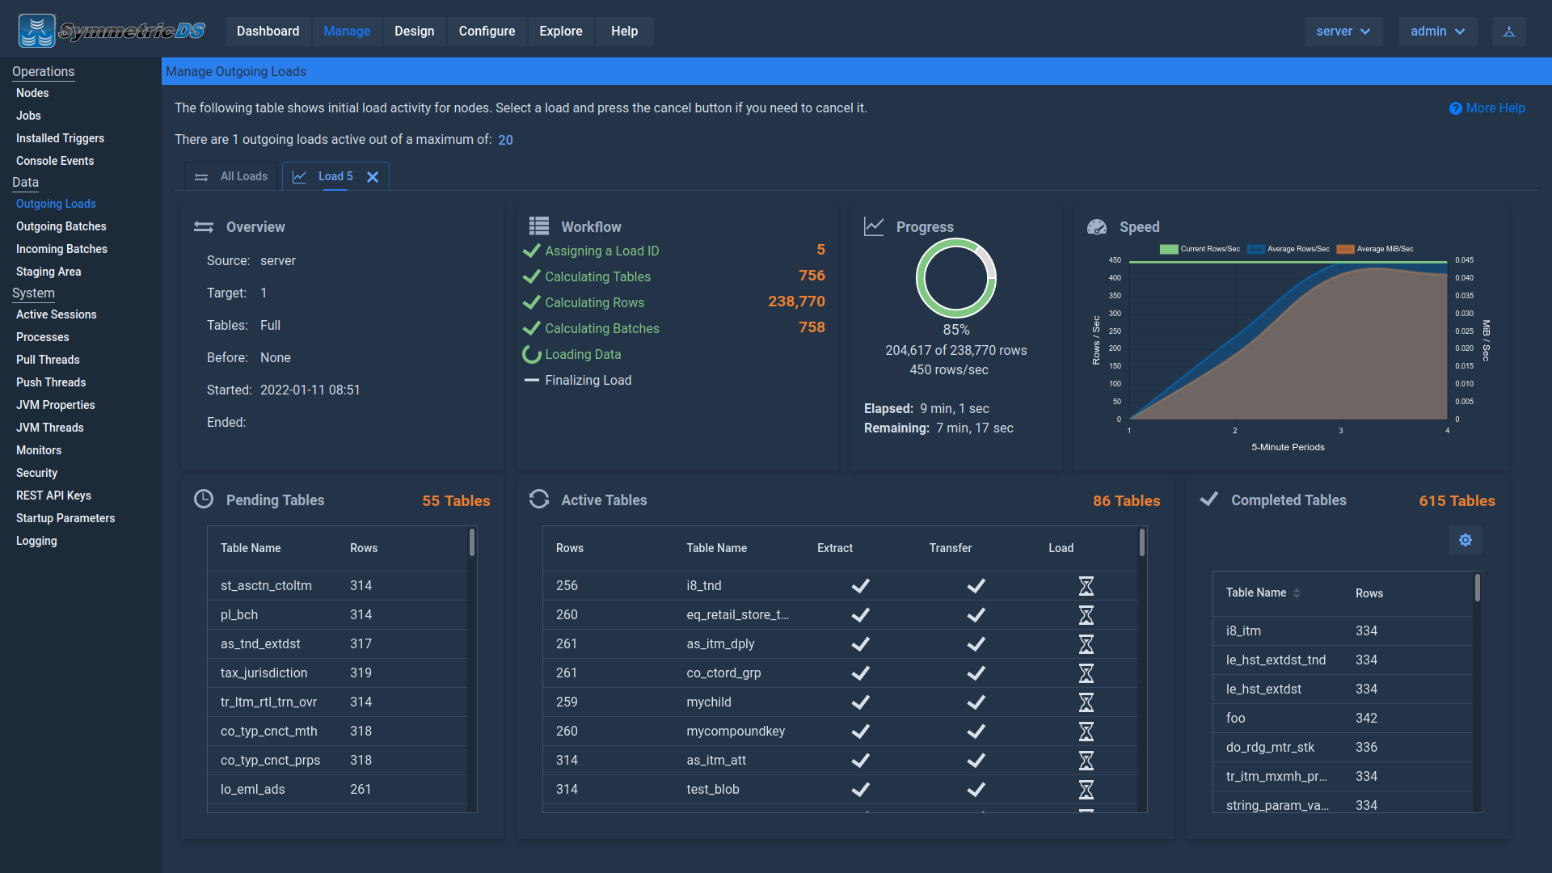Click the SymmetricDS logo icon
The width and height of the screenshot is (1552, 873).
[37, 31]
